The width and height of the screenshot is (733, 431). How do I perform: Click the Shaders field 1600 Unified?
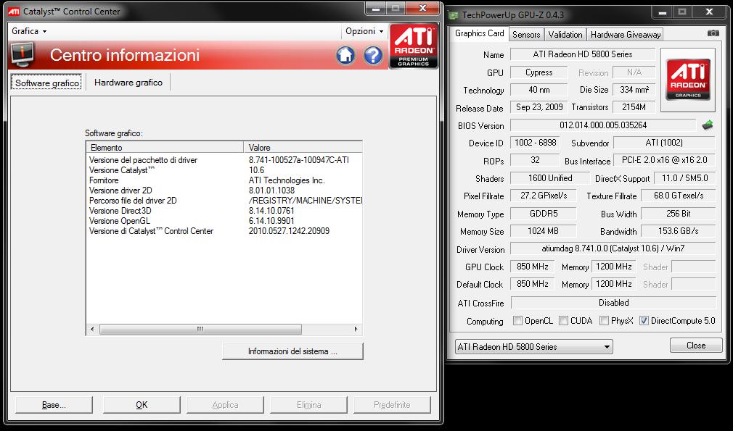[x=550, y=178]
